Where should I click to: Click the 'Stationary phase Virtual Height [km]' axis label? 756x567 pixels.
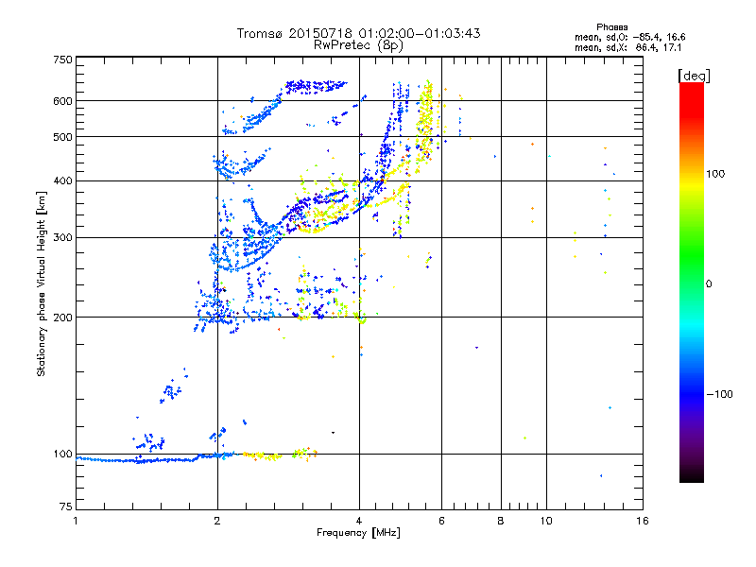click(x=41, y=283)
